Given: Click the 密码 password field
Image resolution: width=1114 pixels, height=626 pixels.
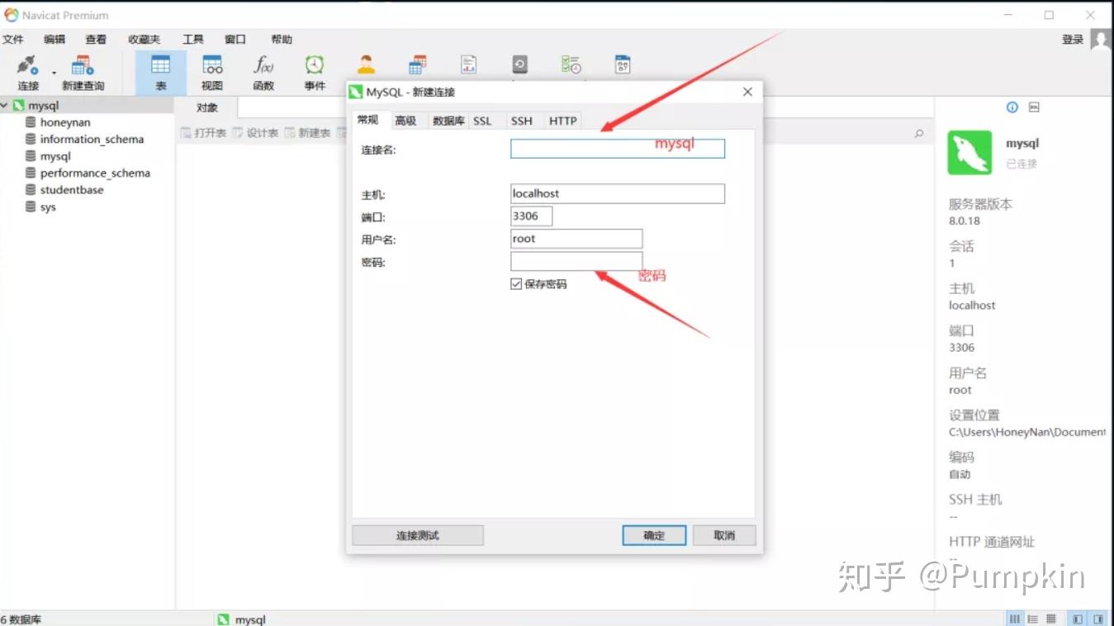Looking at the screenshot, I should (576, 262).
